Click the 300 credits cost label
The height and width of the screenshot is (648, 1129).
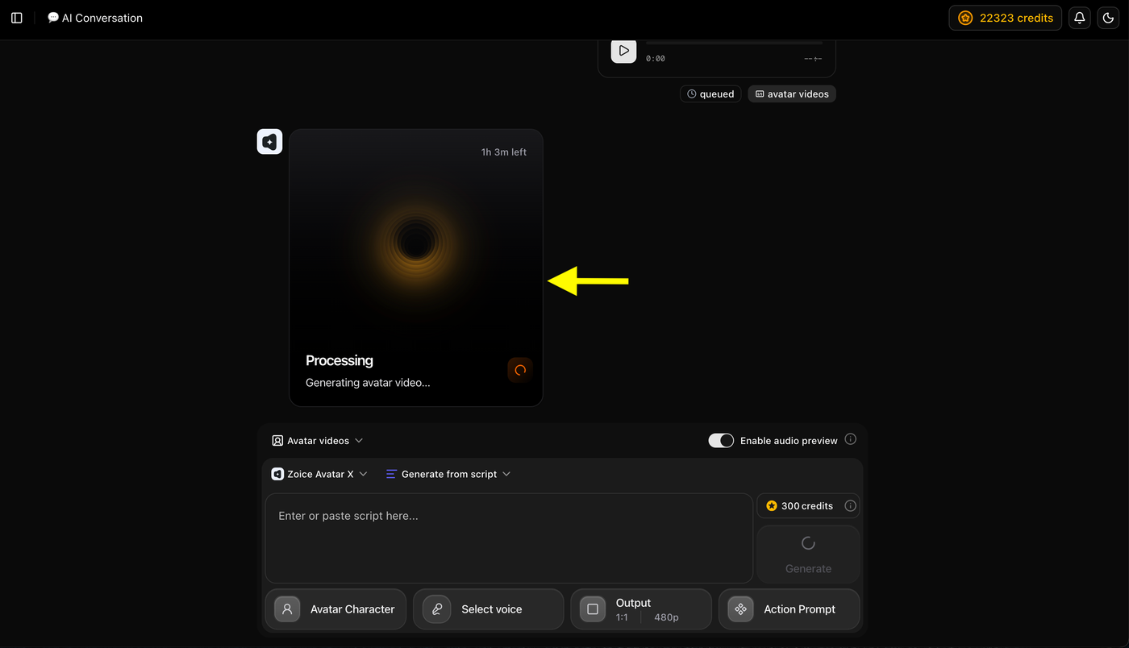tap(799, 506)
